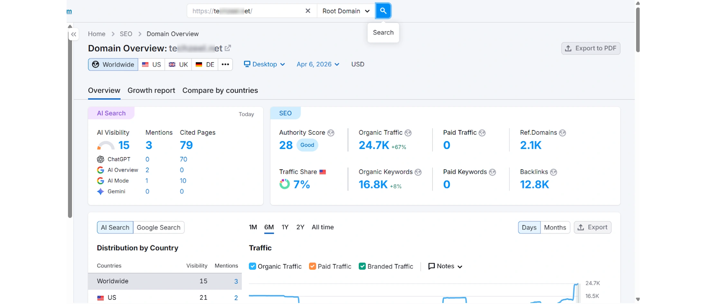This screenshot has width=706, height=304.
Task: Click the Authority Score info tooltip icon
Action: [x=331, y=133]
